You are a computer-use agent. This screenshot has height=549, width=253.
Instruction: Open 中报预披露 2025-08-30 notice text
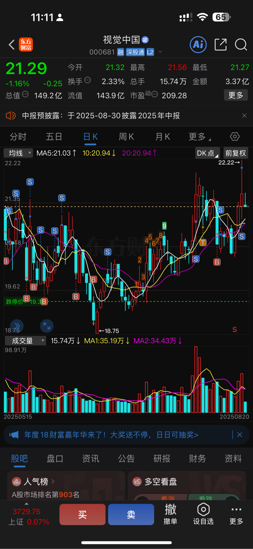101,116
